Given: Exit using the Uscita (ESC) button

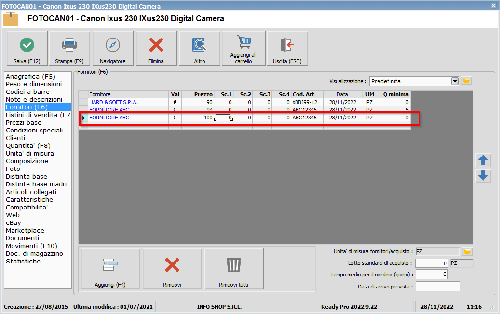Looking at the screenshot, I should pyautogui.click(x=287, y=49).
